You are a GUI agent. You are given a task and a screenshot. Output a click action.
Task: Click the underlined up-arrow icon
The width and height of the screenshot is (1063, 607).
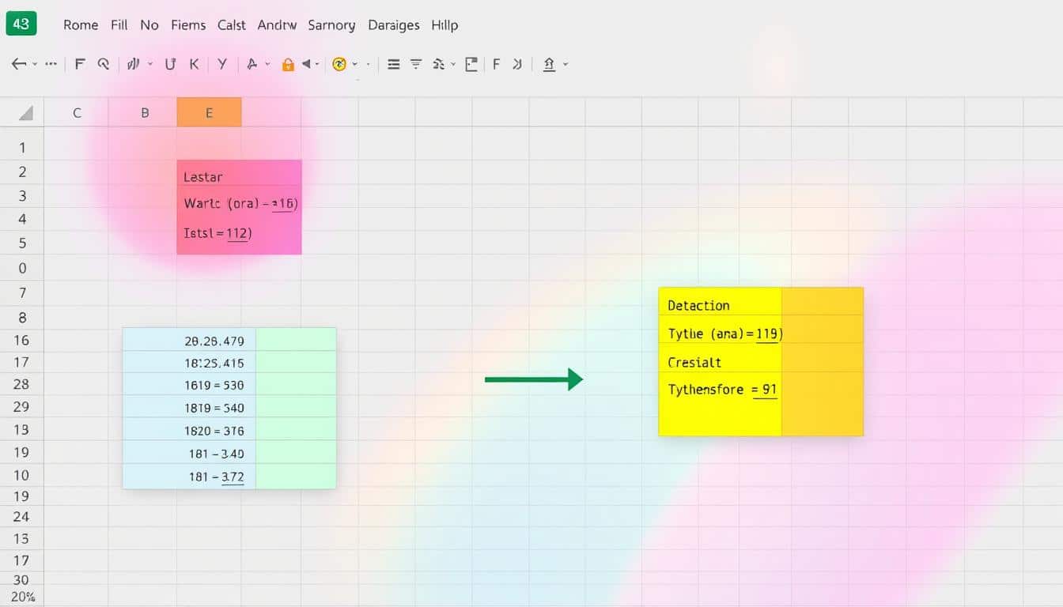click(549, 65)
